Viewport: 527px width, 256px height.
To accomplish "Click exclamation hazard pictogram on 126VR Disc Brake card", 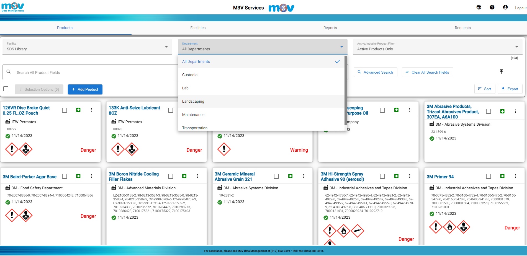I will click(12, 149).
